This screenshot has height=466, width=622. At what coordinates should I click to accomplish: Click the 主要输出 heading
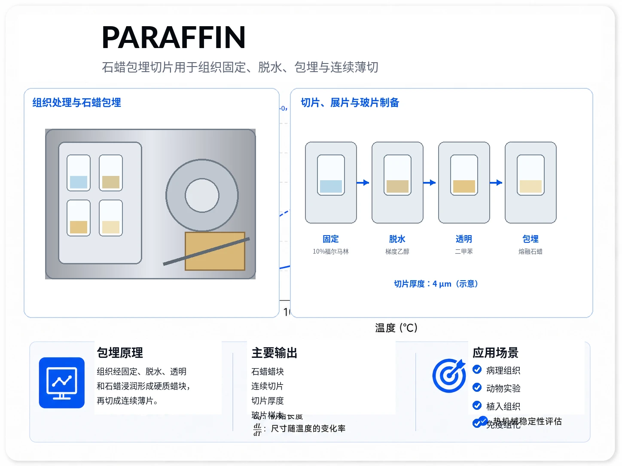pyautogui.click(x=274, y=353)
